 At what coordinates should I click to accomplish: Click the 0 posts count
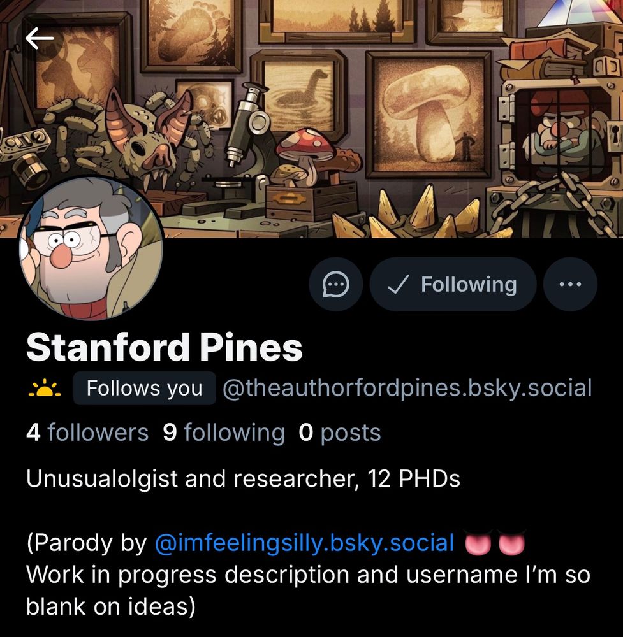pos(340,433)
